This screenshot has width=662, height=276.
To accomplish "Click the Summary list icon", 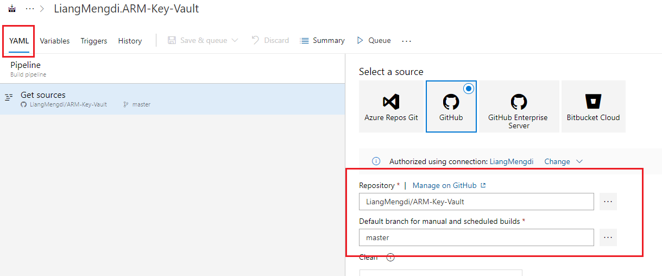I will [x=305, y=41].
